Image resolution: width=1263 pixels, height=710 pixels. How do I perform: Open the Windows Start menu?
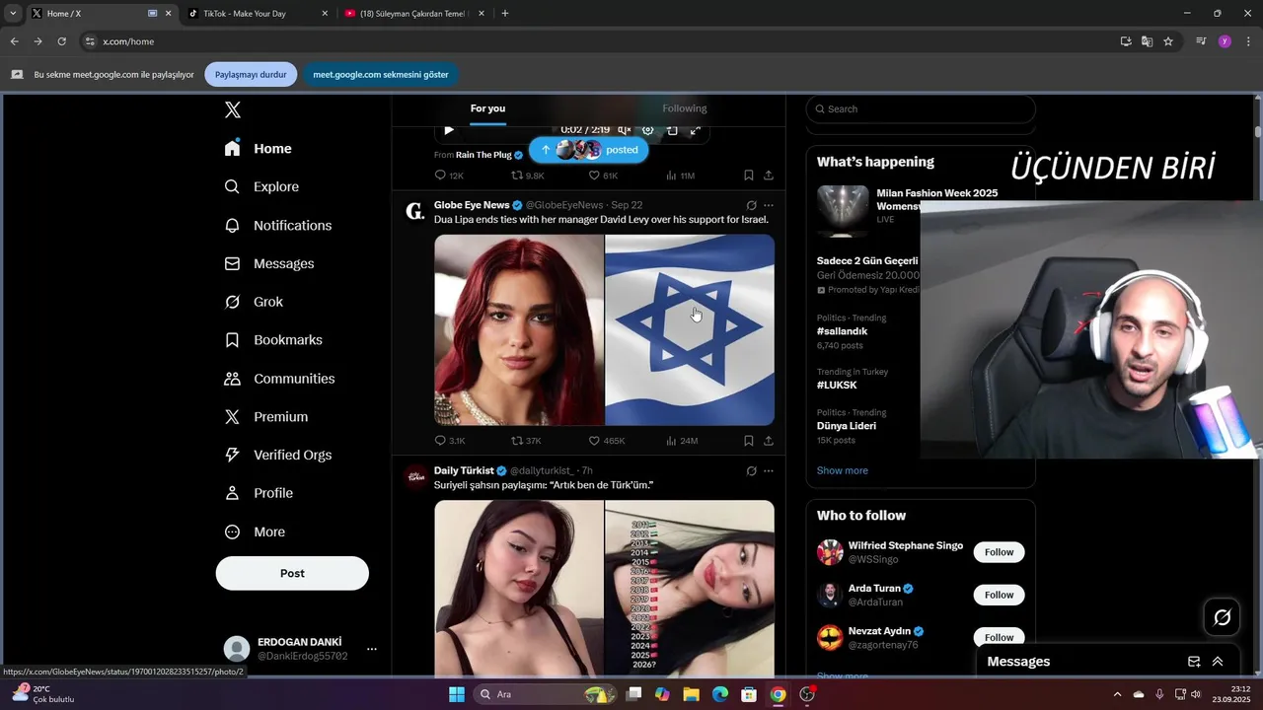457,694
